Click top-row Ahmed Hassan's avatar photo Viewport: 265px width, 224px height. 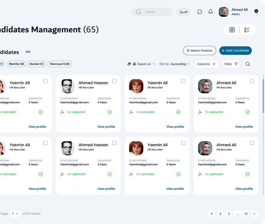coord(67,86)
